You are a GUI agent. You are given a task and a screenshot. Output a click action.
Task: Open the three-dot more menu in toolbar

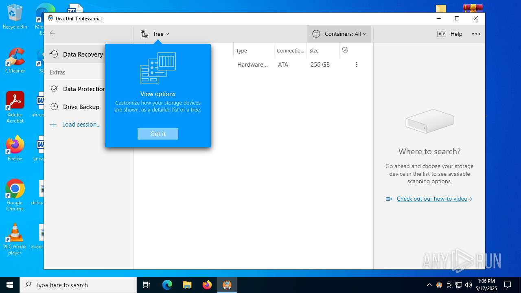click(x=476, y=34)
